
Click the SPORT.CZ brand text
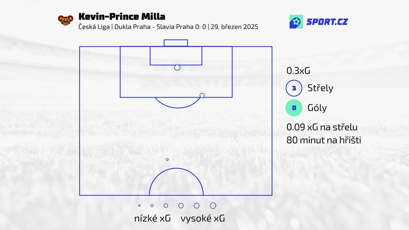click(x=327, y=22)
